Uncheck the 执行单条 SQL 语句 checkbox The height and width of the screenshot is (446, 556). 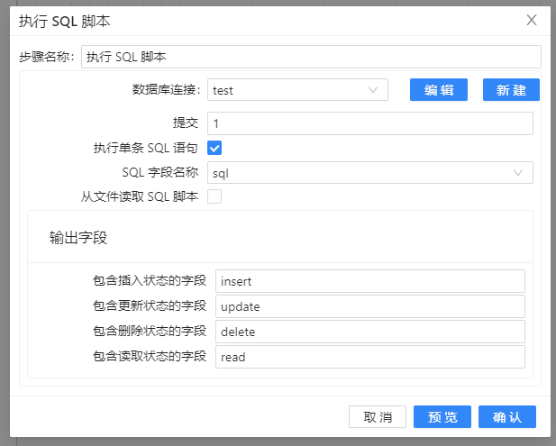click(x=214, y=148)
